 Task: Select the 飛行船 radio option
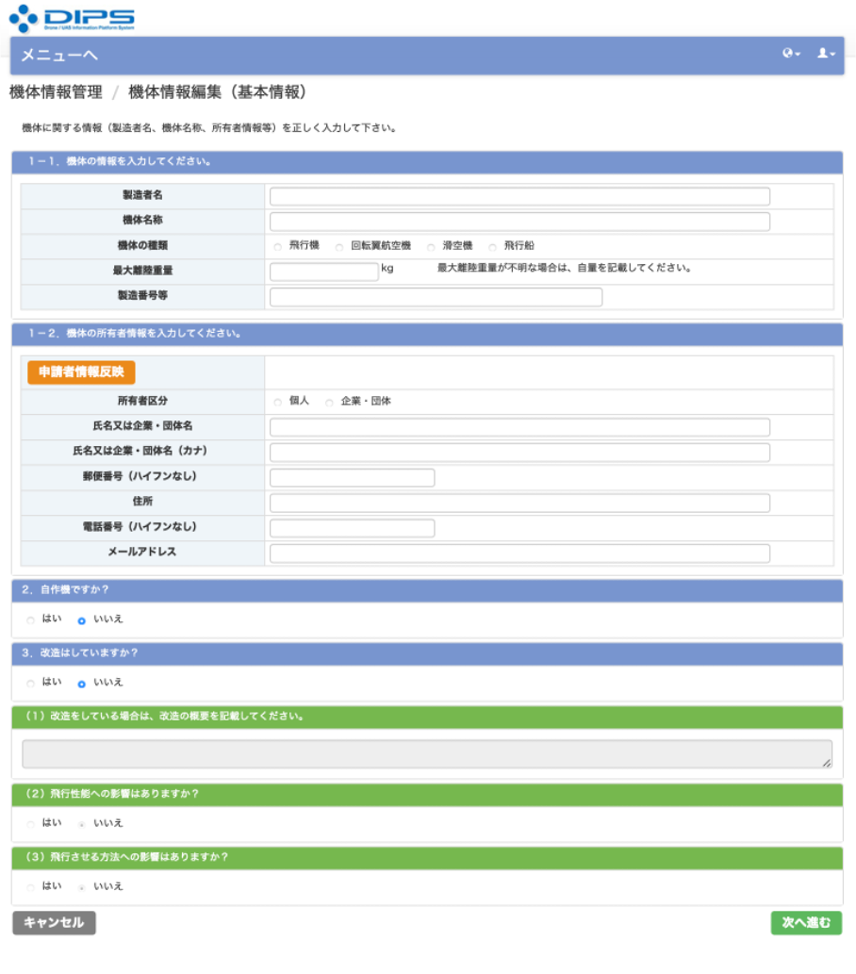coord(492,246)
